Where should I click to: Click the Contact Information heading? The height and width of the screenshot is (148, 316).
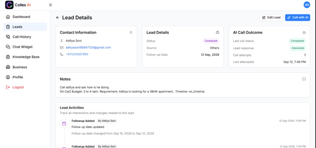(x=78, y=32)
